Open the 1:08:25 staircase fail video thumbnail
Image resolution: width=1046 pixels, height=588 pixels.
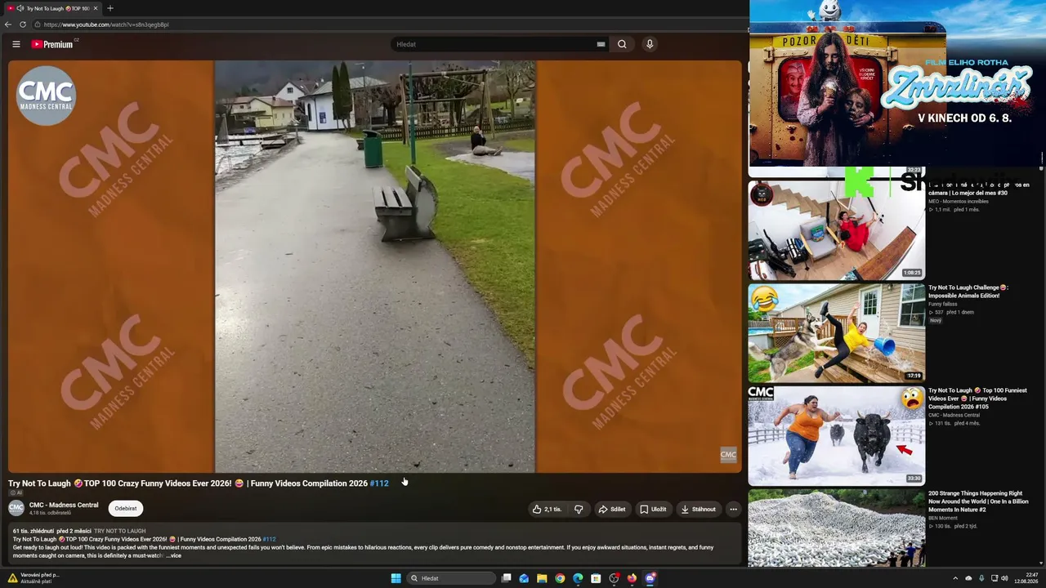[837, 230]
